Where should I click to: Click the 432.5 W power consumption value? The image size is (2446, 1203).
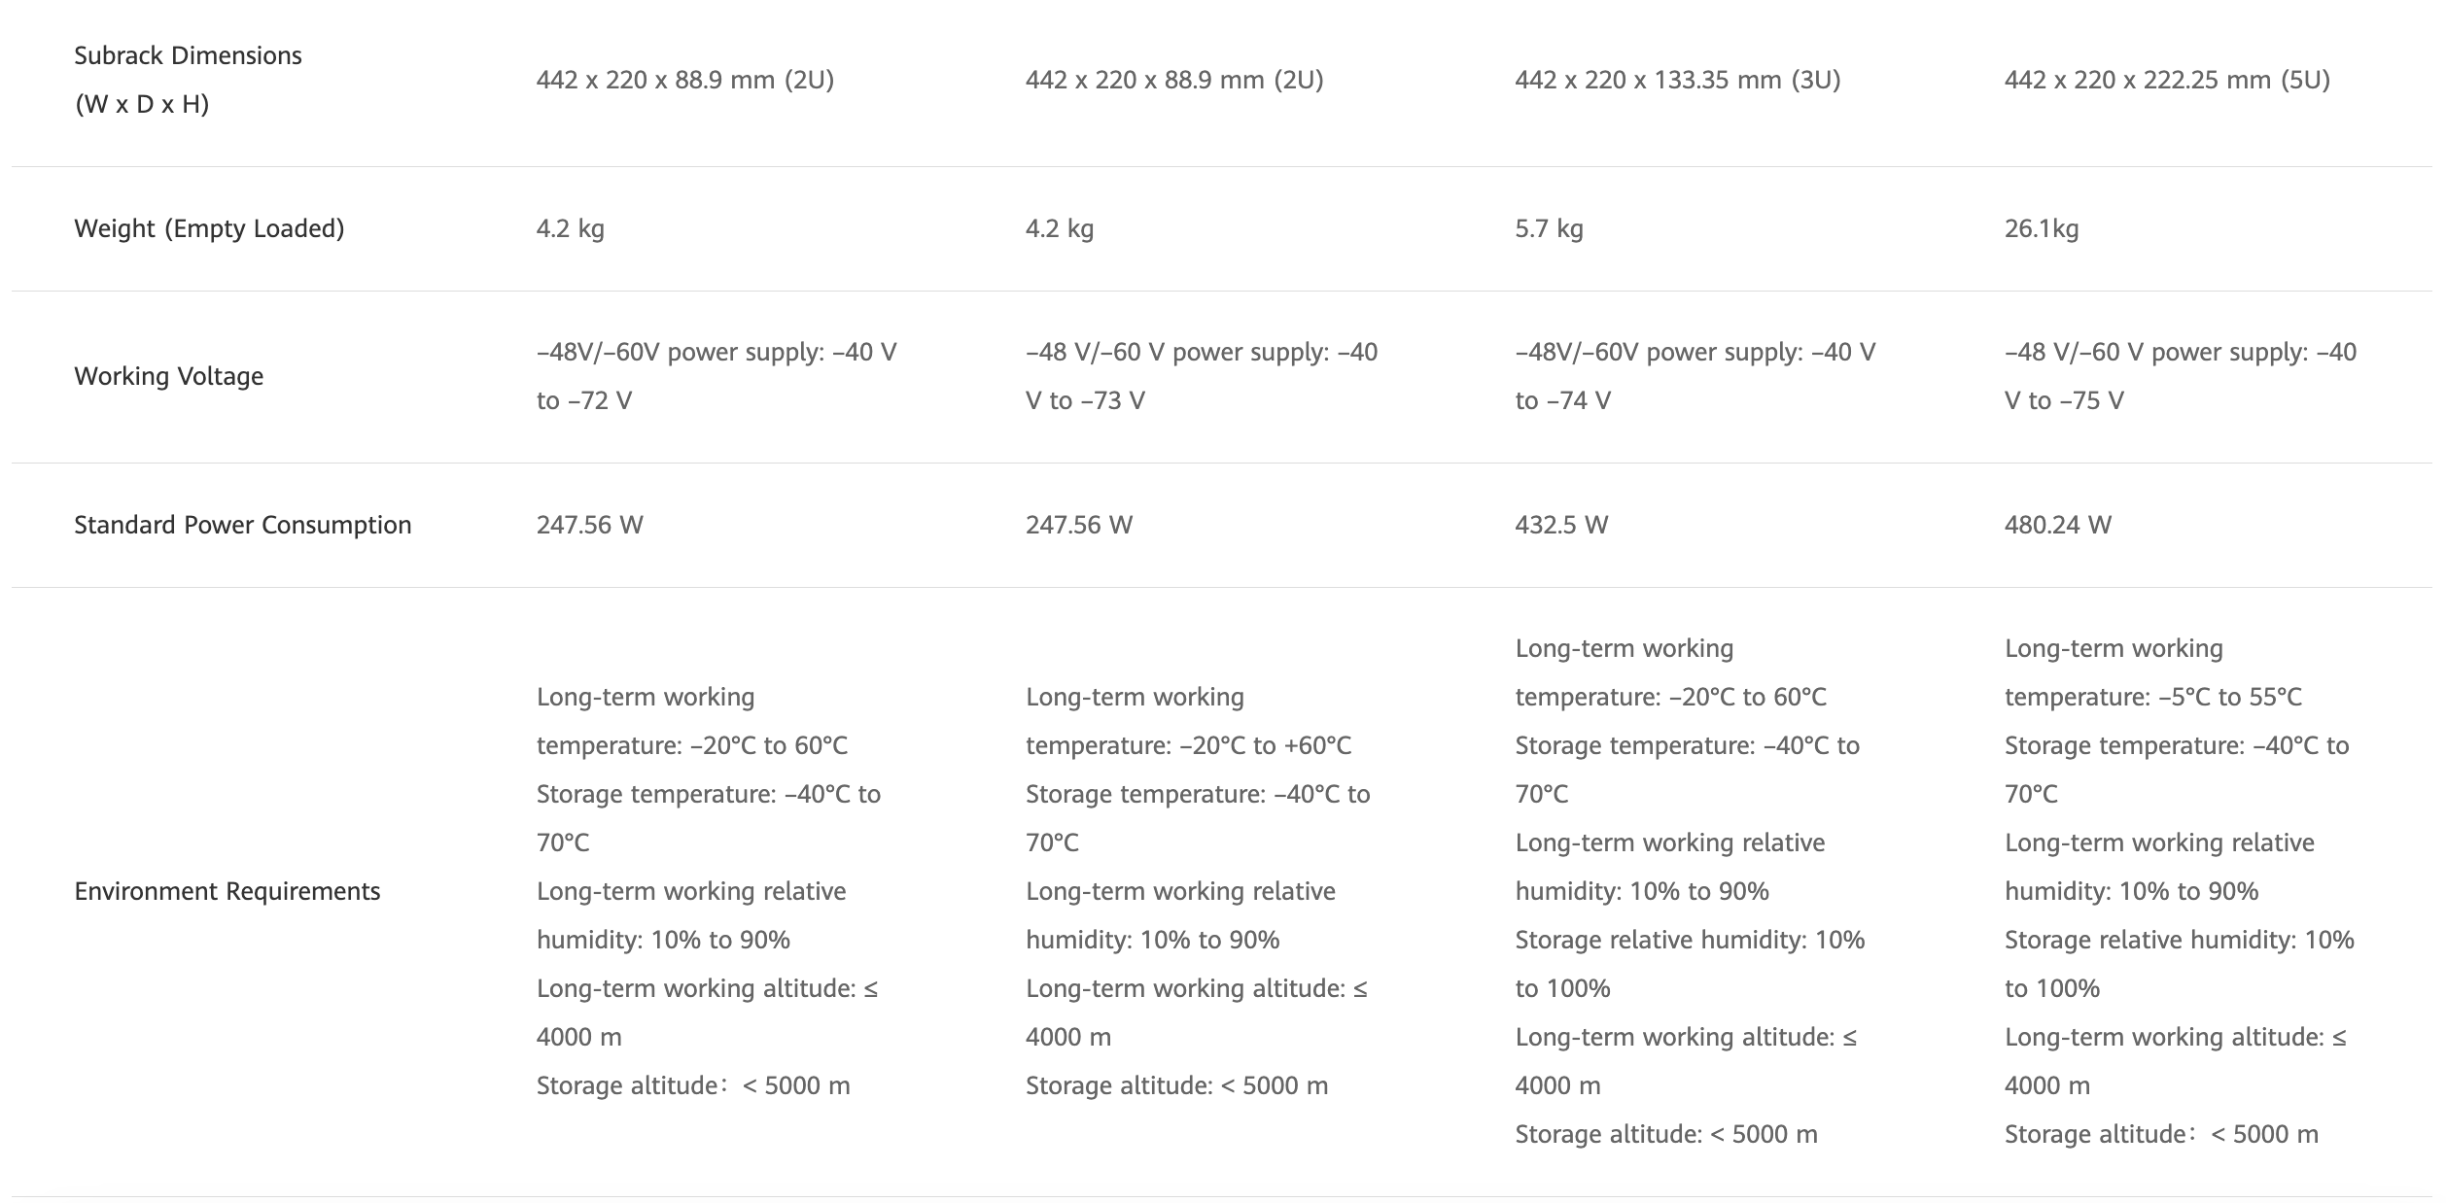tap(1561, 525)
